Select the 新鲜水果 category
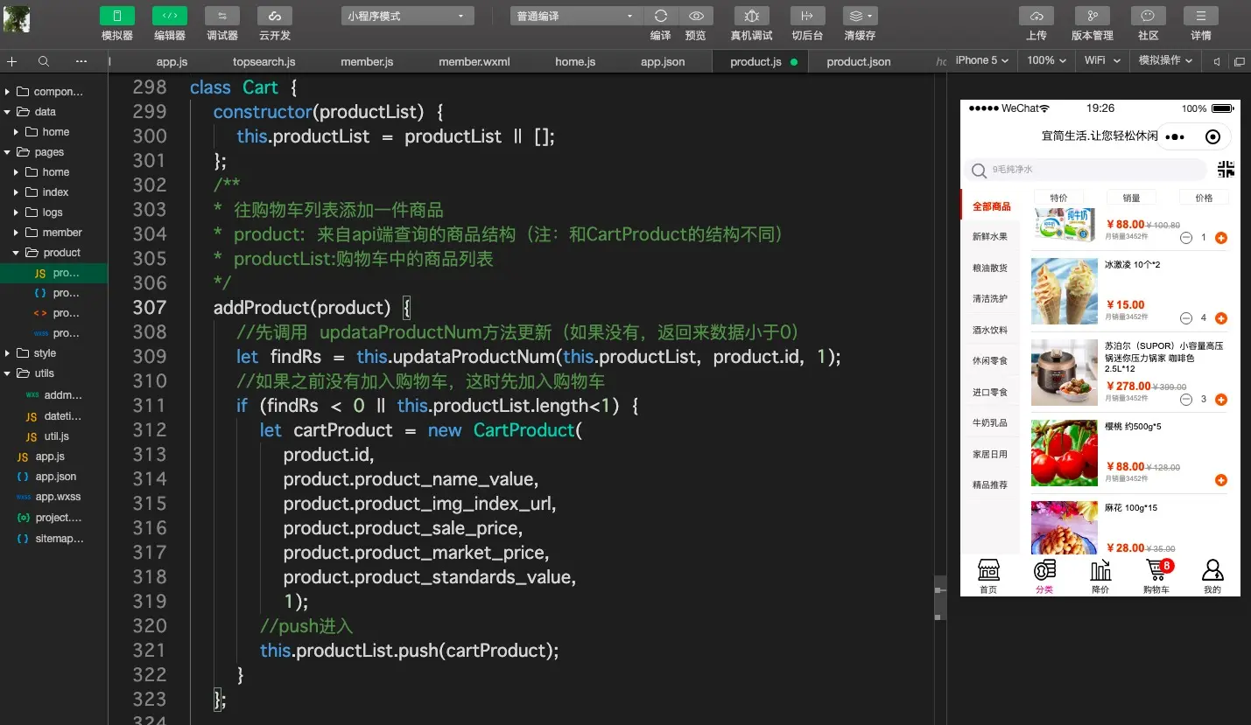The image size is (1251, 725). click(990, 237)
